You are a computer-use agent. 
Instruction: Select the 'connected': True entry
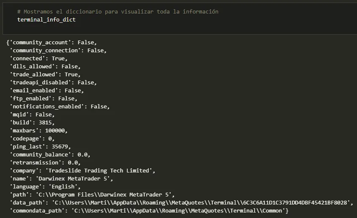[38, 59]
